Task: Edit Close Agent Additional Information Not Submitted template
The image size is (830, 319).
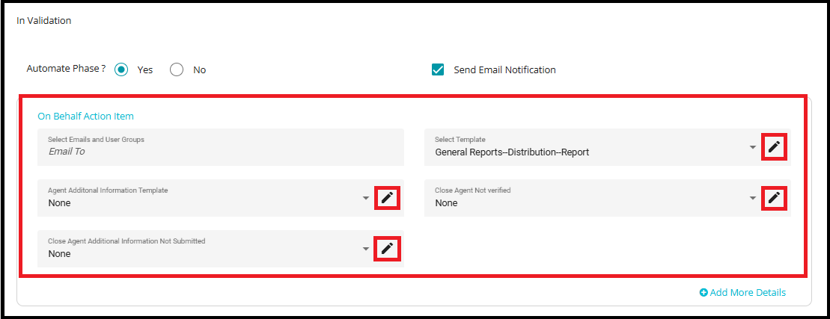Action: [386, 249]
